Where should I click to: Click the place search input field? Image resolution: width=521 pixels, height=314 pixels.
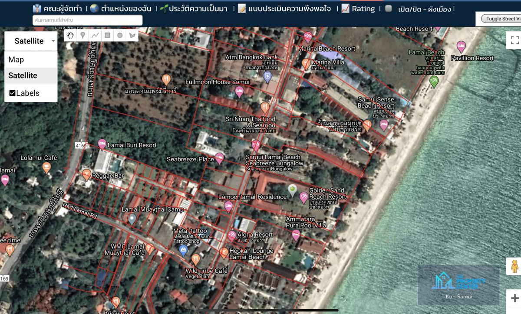(x=87, y=20)
